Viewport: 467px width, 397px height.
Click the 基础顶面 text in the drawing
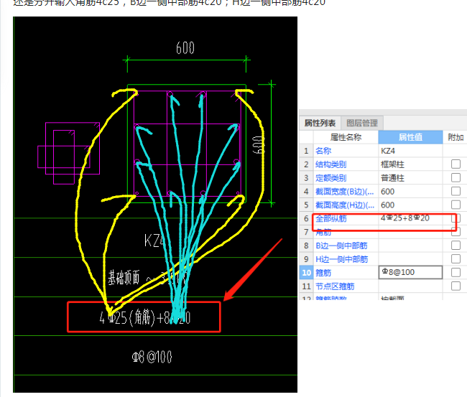[x=124, y=278]
